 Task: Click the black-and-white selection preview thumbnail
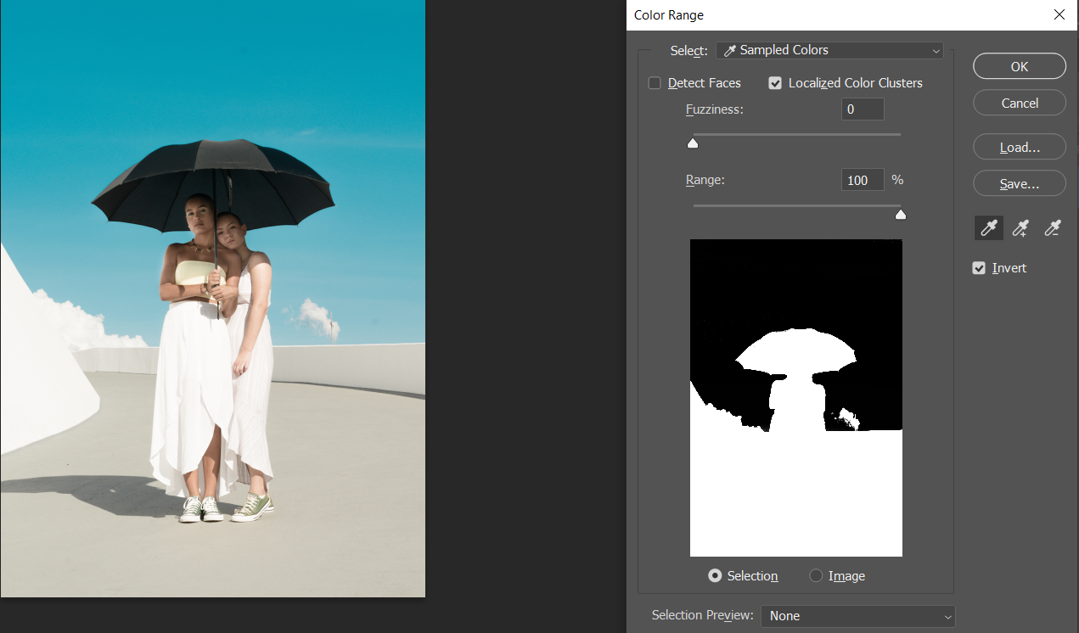(x=795, y=397)
